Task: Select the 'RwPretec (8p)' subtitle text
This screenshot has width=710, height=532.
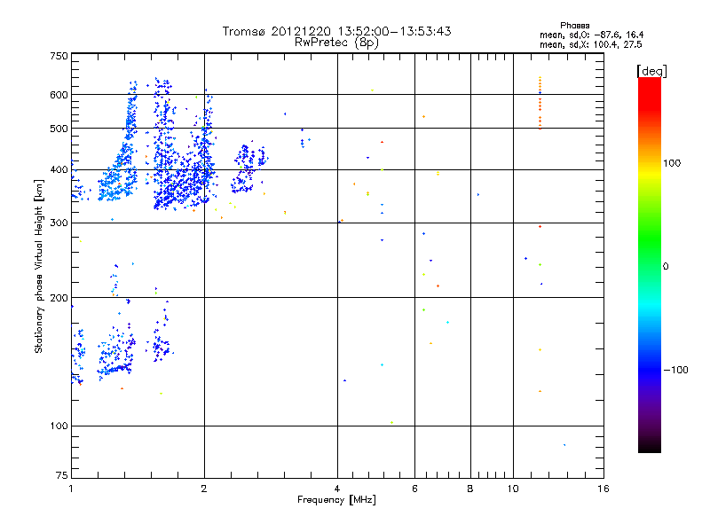Action: click(336, 43)
